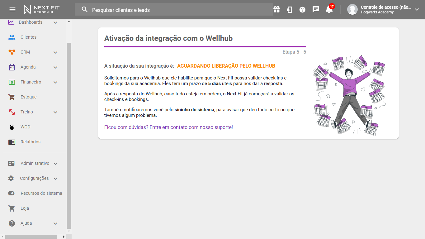Click the purple step progress bar

(x=205, y=46)
